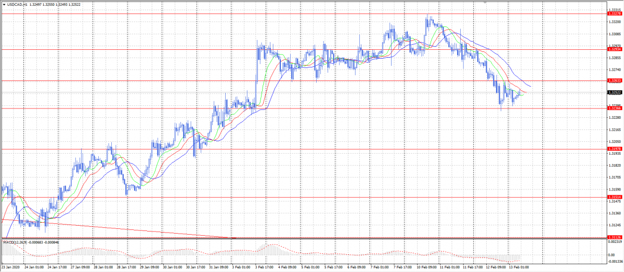Viewport: 624px width, 272px height.
Task: Click the 1.33085 price axis value
Action: coord(615,34)
